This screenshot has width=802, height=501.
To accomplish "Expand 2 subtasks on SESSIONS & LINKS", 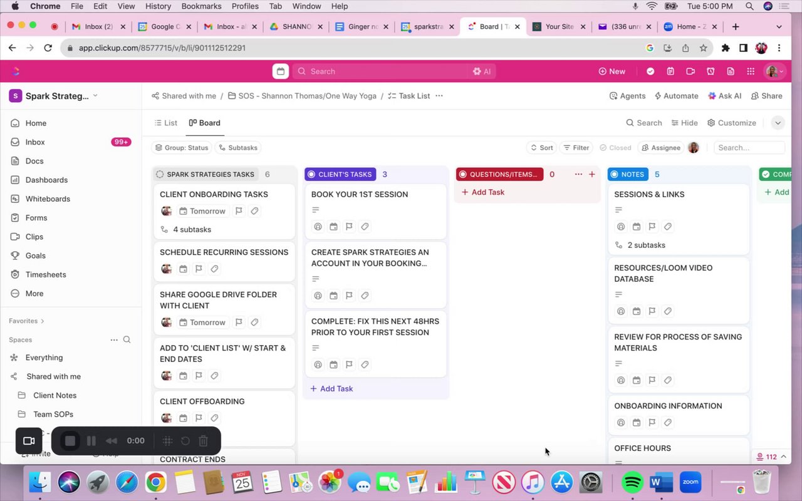I will pyautogui.click(x=640, y=245).
